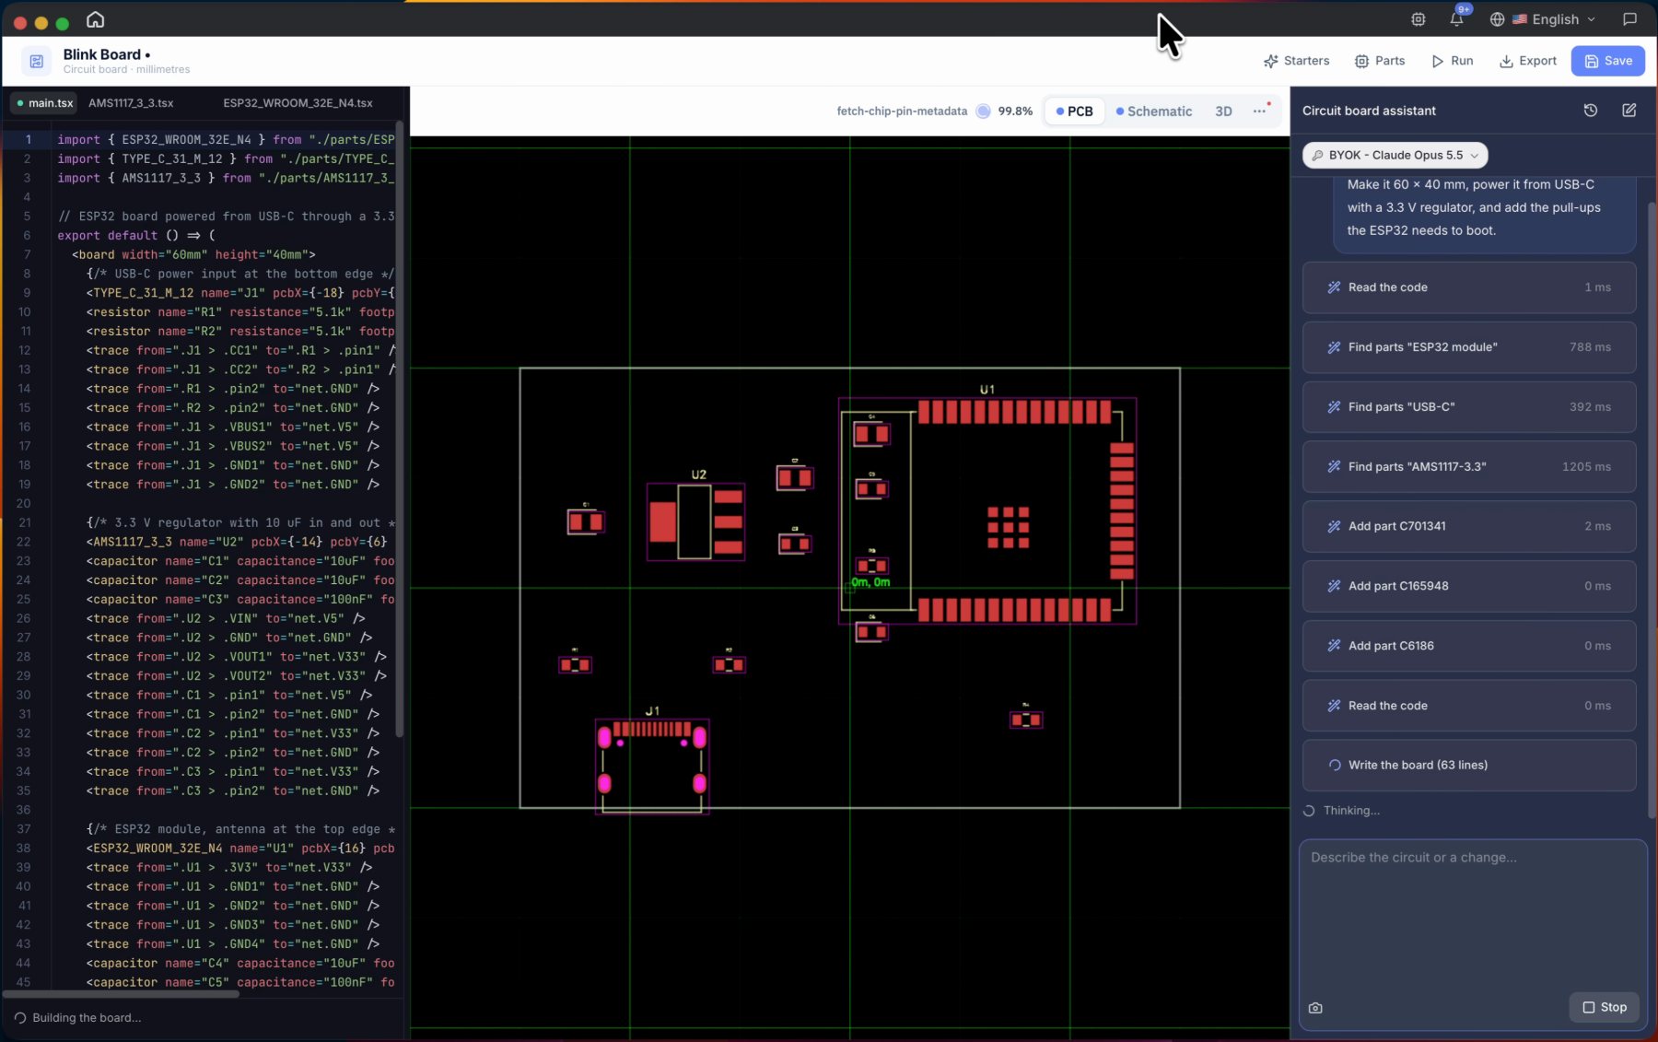Viewport: 1658px width, 1042px height.
Task: Open chat history clock icon
Action: pos(1590,111)
